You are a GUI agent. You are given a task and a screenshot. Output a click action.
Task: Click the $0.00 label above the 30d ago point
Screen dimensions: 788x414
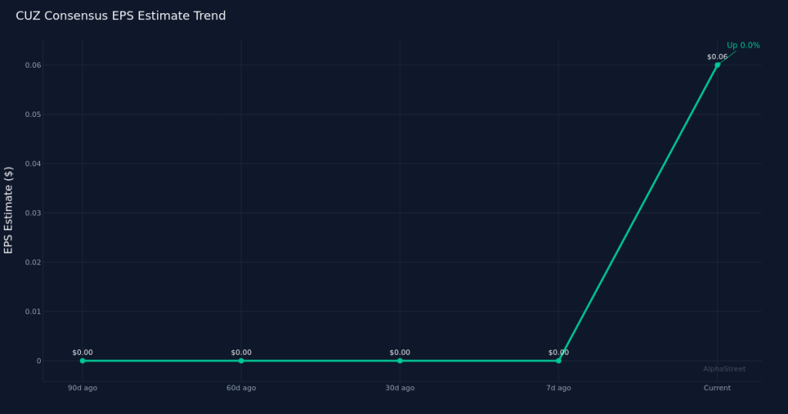(399, 352)
